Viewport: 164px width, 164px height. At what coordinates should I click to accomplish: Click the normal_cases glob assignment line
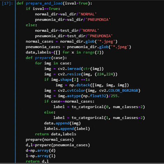[72, 41]
